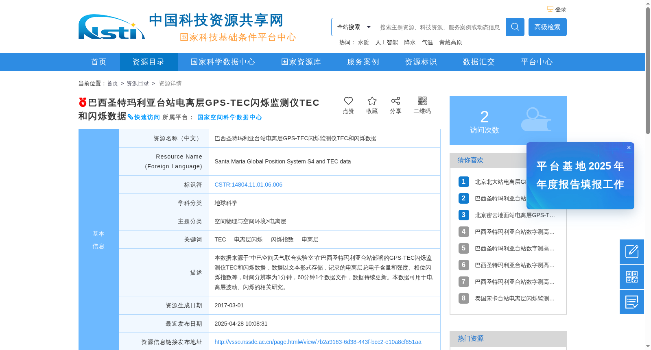Click the 快速访问 quick access link
Image resolution: width=651 pixels, height=350 pixels.
pyautogui.click(x=144, y=117)
